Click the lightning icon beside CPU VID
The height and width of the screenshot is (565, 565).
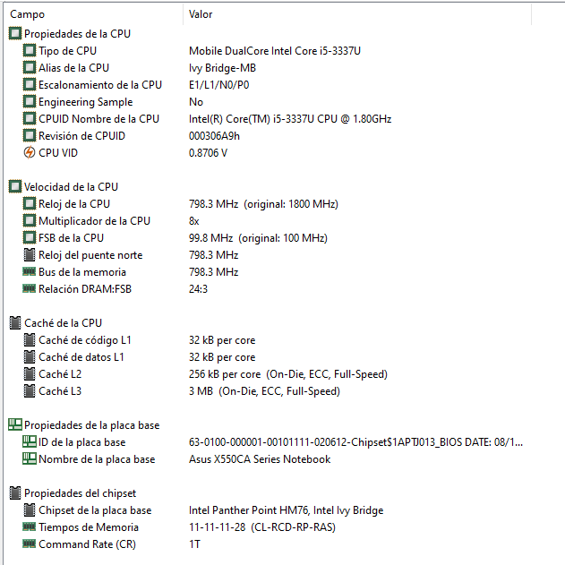click(x=30, y=153)
